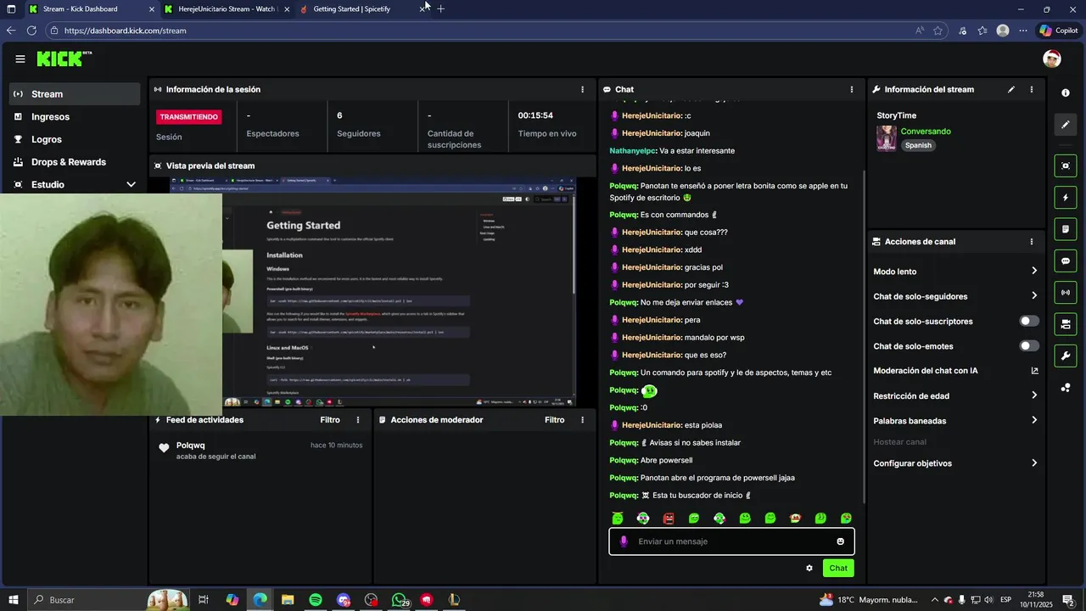
Task: Open Acciones de canal three-dot menu
Action: pos(1032,242)
